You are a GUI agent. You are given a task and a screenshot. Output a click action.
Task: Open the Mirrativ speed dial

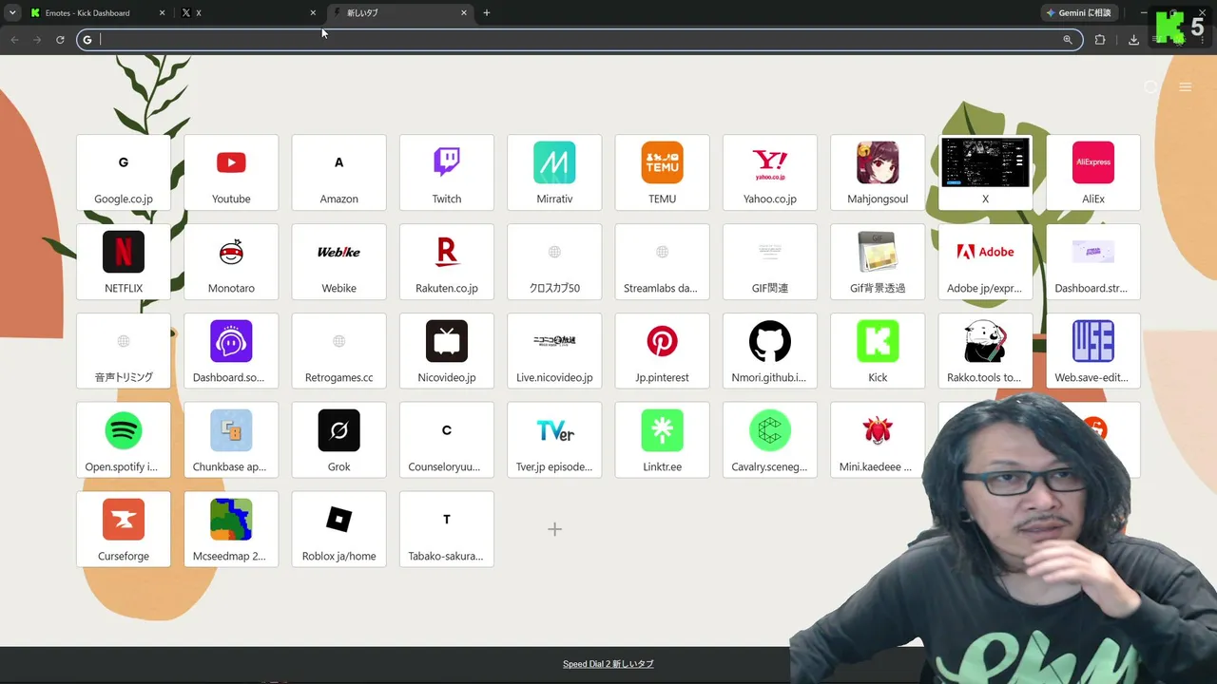(554, 172)
